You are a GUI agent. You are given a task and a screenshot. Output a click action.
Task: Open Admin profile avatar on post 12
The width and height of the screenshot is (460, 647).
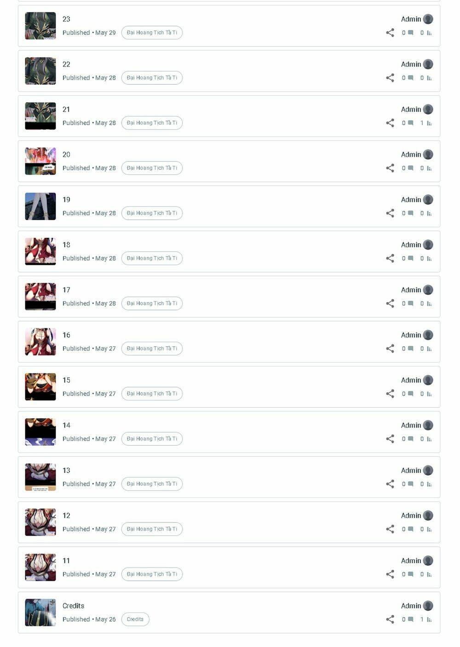coord(428,515)
